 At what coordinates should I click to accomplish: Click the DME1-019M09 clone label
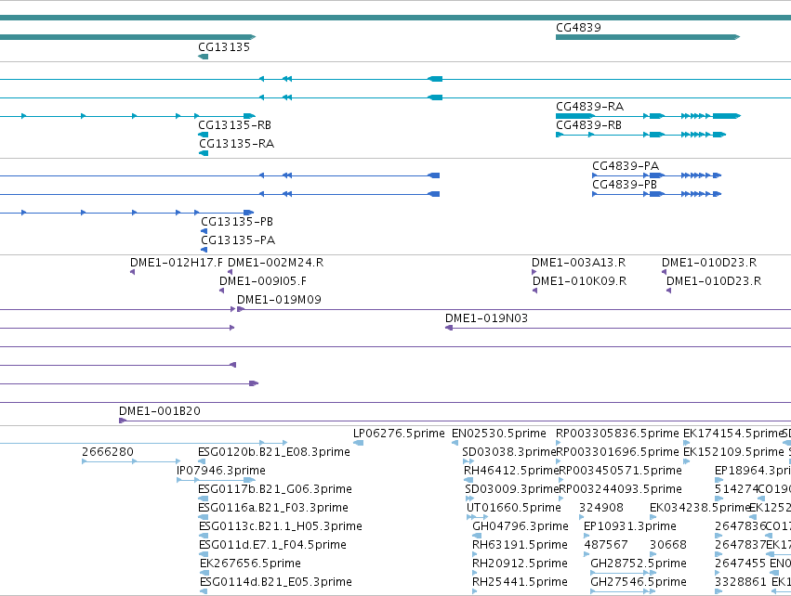point(279,300)
